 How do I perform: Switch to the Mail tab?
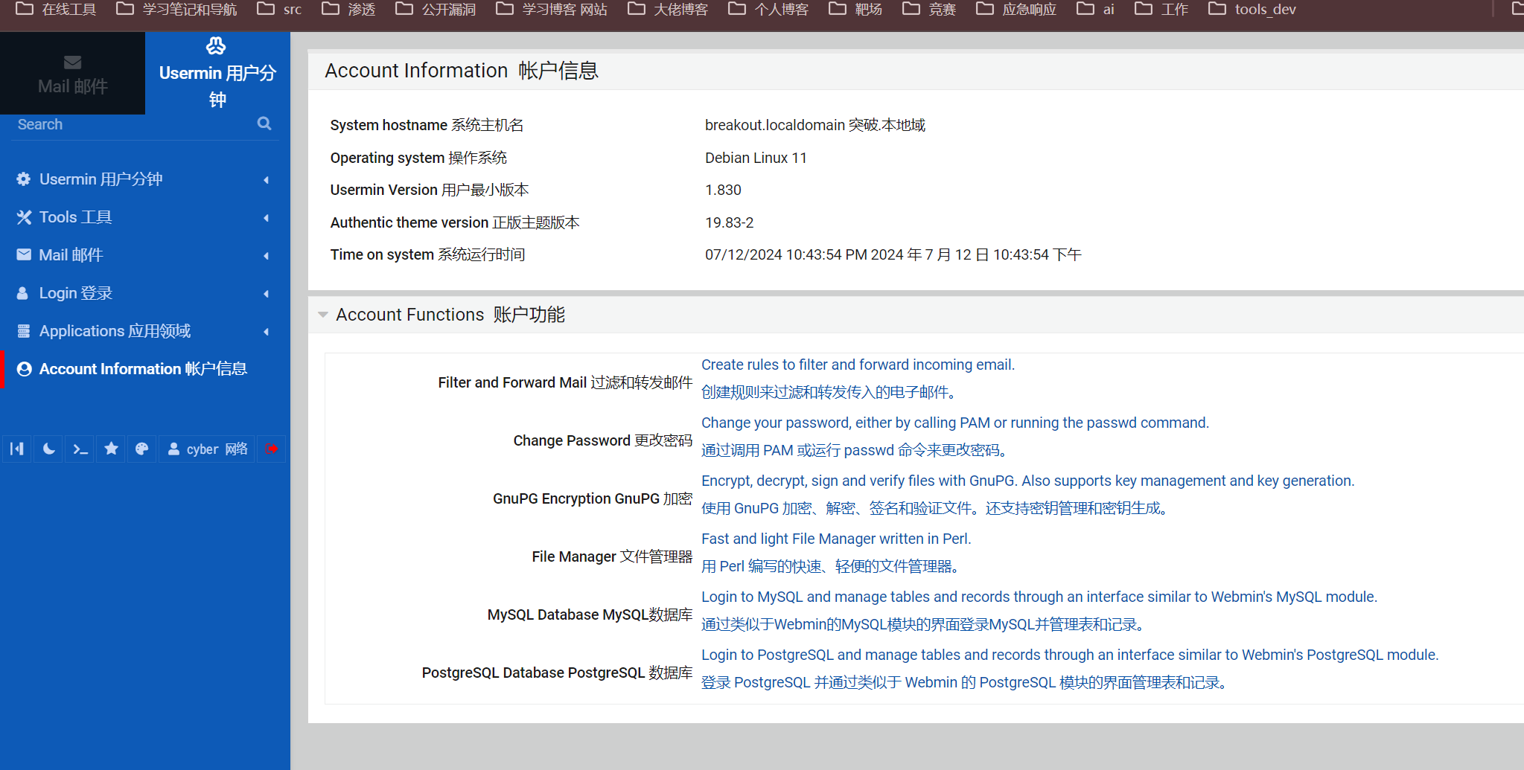coord(72,74)
